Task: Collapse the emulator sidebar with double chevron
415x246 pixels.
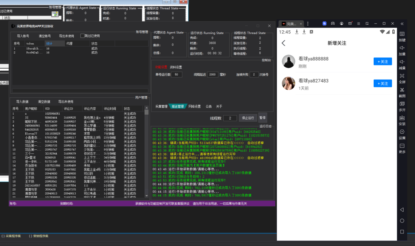Action: (402, 23)
